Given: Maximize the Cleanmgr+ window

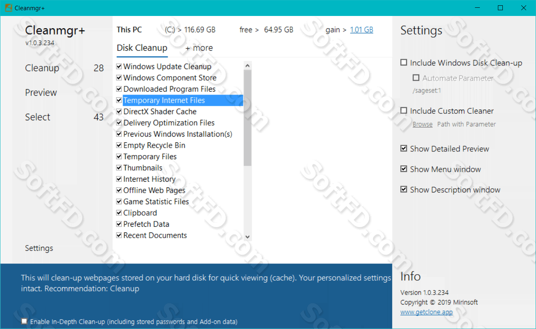Looking at the screenshot, I should point(500,8).
